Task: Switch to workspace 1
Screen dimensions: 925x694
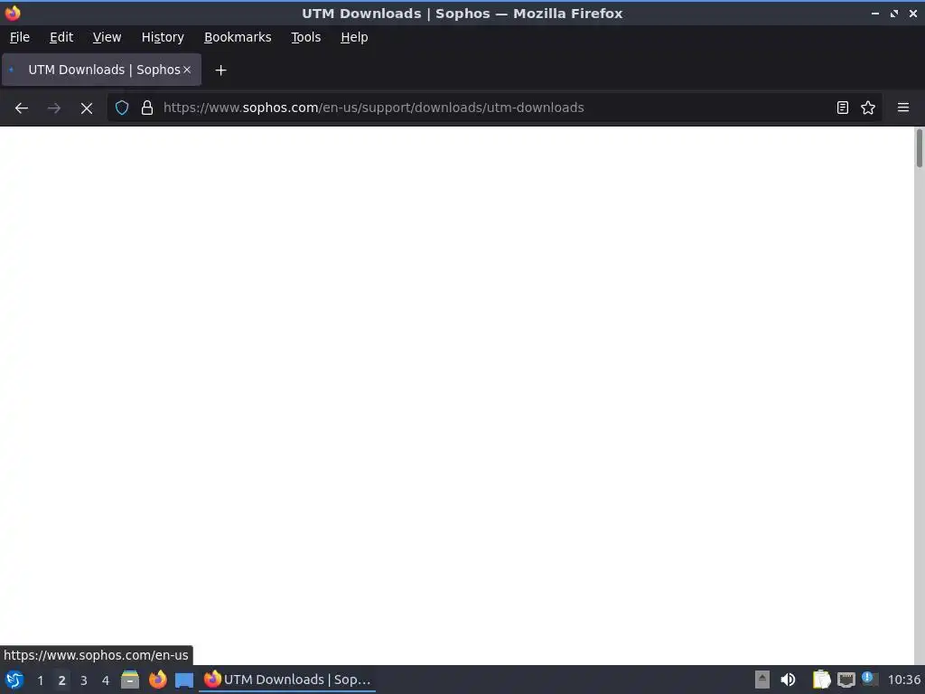Action: point(40,680)
